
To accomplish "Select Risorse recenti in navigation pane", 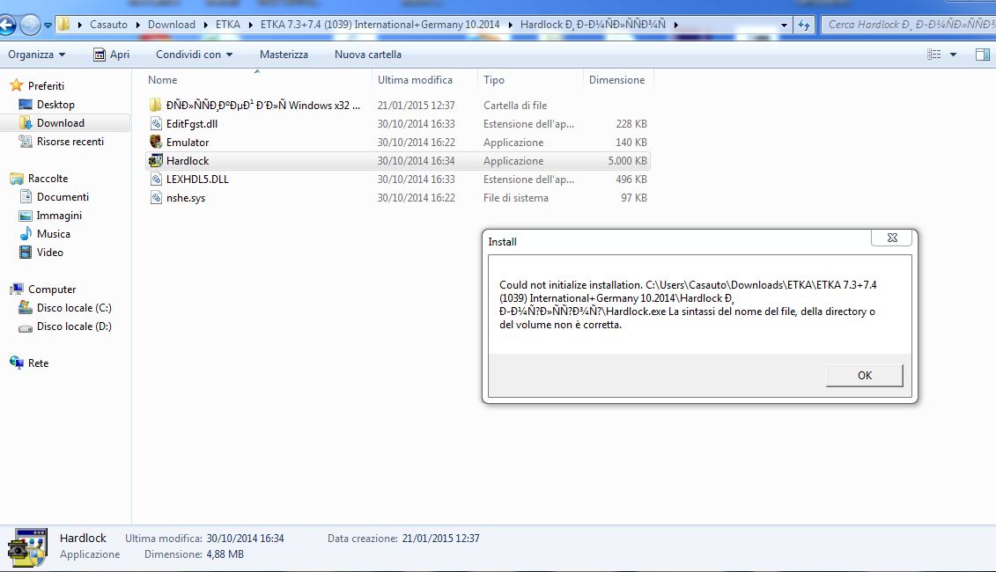I will coord(70,141).
